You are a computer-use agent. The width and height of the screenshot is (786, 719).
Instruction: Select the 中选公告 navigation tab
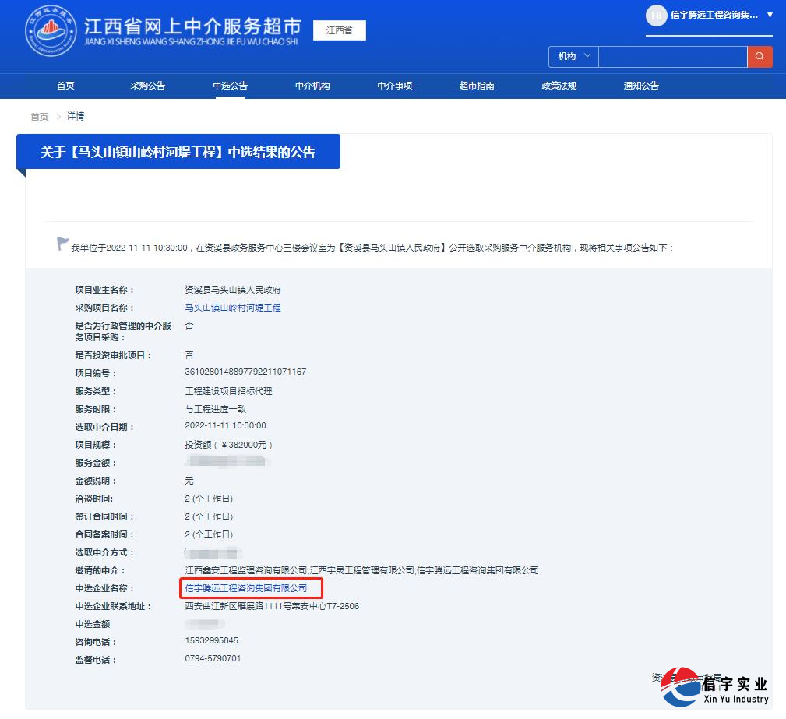(x=230, y=86)
